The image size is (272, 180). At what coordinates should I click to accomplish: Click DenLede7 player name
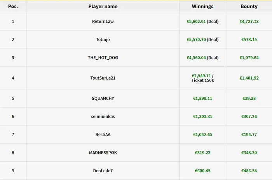point(103,171)
